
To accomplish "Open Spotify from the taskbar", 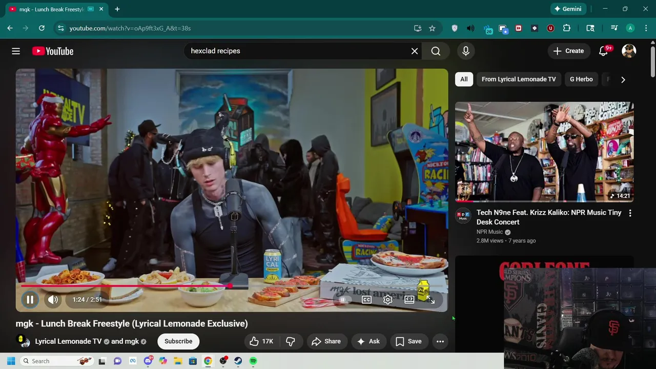I will [253, 361].
